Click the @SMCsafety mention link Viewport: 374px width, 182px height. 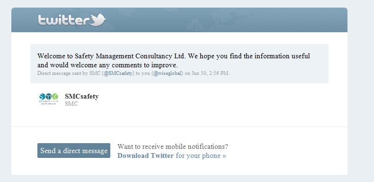click(x=118, y=73)
